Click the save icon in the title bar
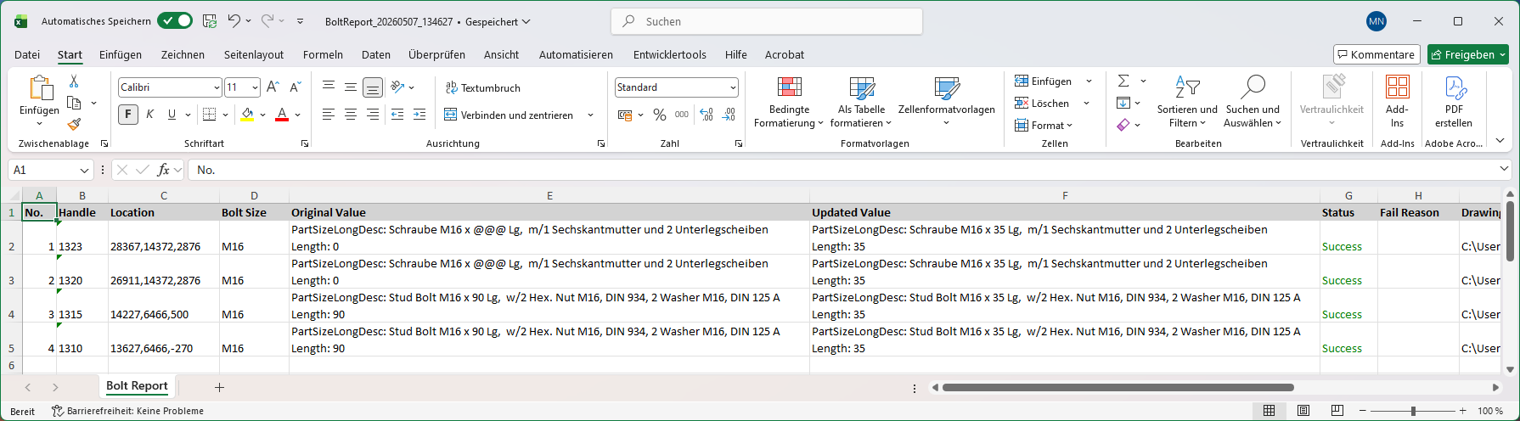Viewport: 1520px width, 421px height. 210,21
